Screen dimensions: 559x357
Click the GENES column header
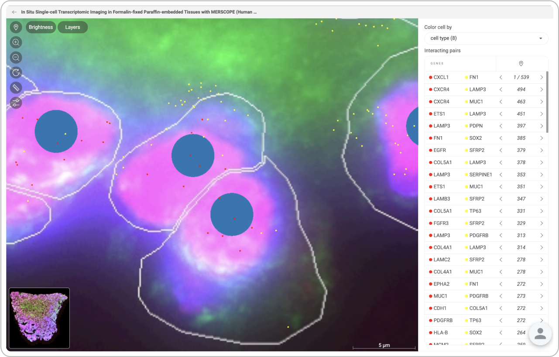437,64
